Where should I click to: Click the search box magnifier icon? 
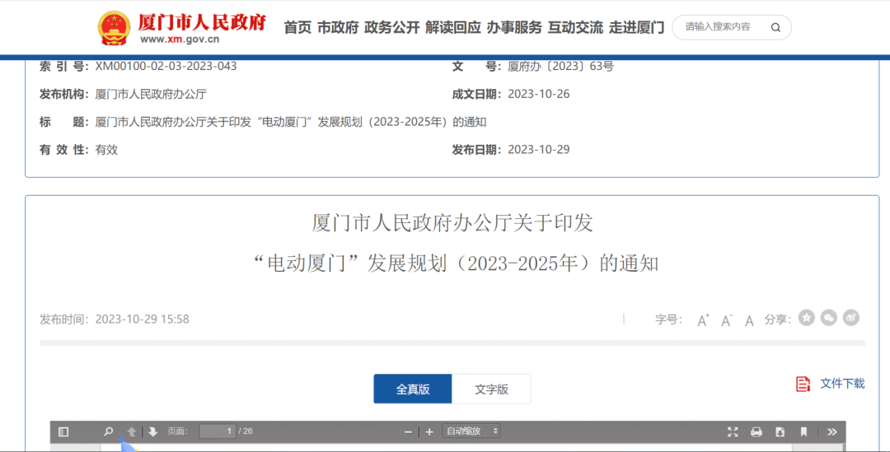[x=775, y=27]
